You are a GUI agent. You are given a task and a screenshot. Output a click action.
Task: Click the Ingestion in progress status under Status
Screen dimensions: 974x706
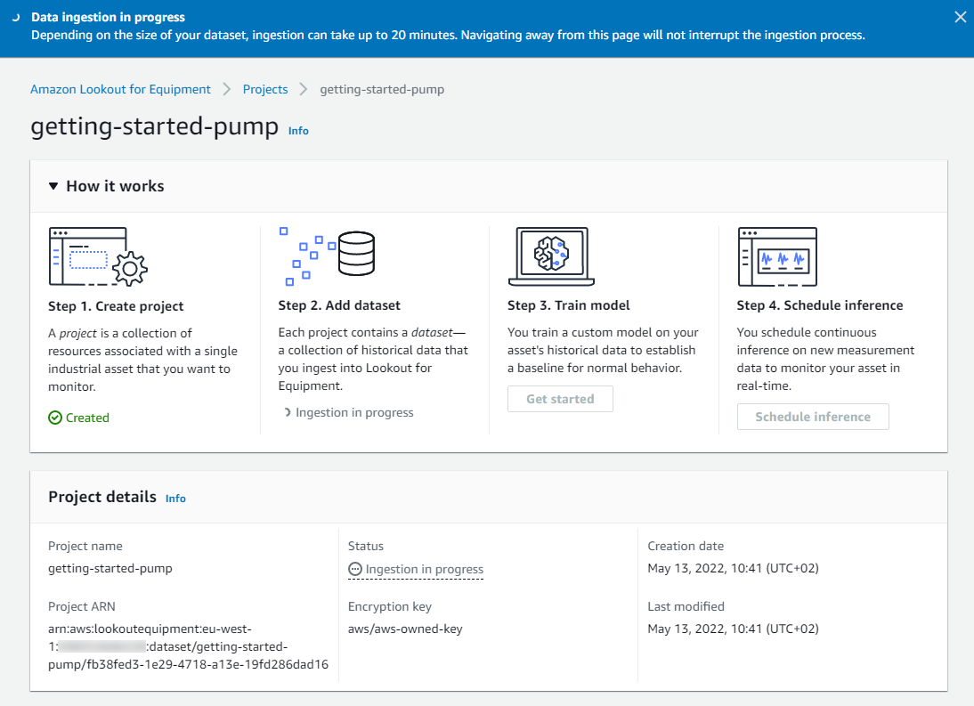(x=416, y=569)
